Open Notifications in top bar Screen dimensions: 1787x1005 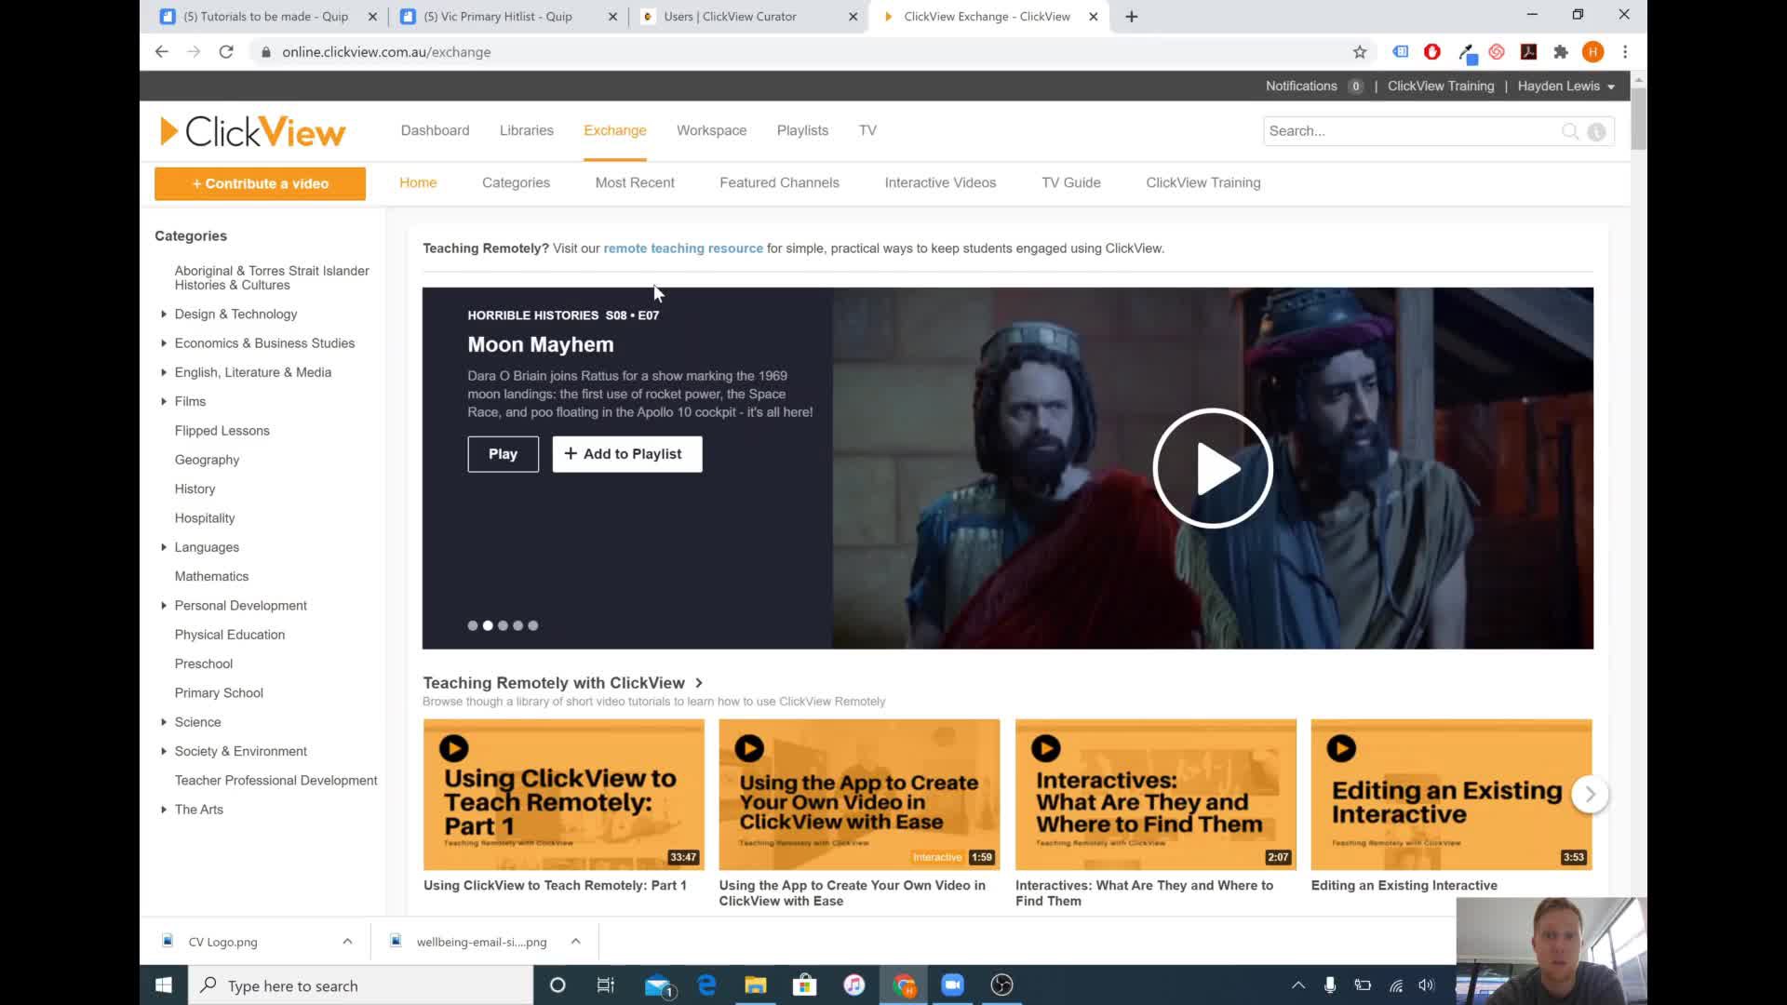click(x=1301, y=86)
